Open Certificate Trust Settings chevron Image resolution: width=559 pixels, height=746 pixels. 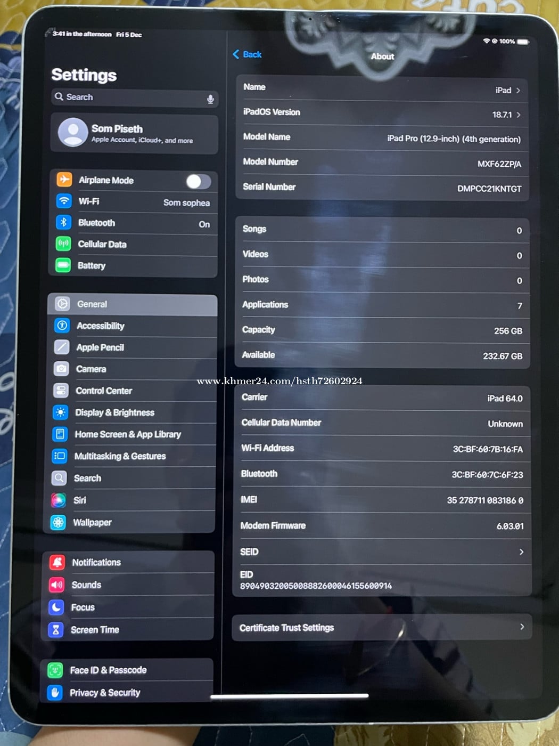coord(522,627)
